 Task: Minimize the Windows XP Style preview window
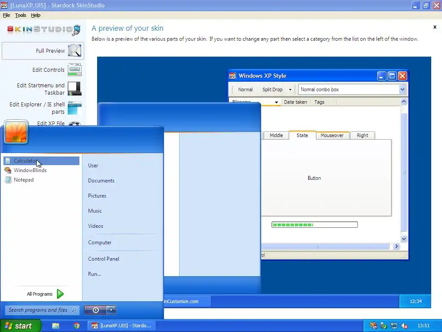tap(382, 76)
